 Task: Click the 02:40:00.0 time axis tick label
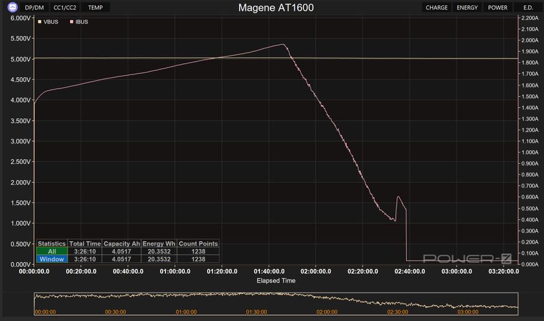click(410, 271)
